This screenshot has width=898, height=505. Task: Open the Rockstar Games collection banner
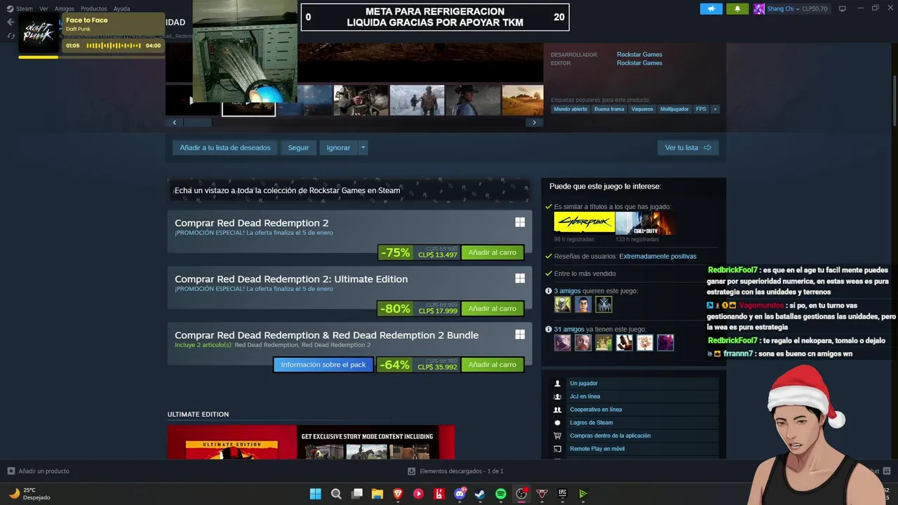(349, 190)
